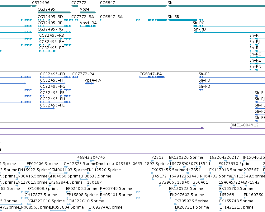Screen dimensions: 265x212
Task: Click EST label 204745
Action: [98, 158]
